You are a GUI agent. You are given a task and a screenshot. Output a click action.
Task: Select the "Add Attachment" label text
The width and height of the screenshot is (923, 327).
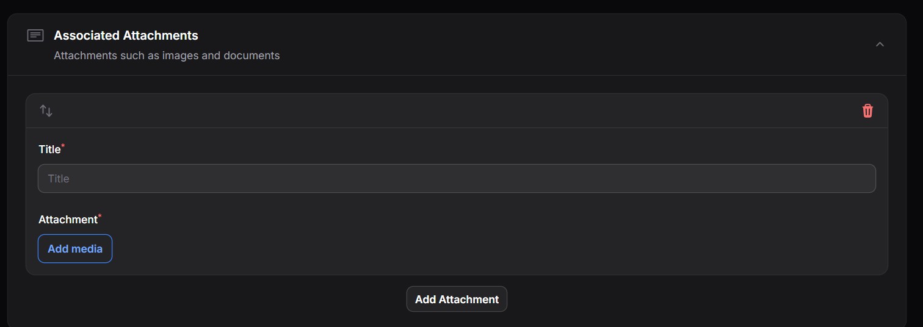pos(457,299)
